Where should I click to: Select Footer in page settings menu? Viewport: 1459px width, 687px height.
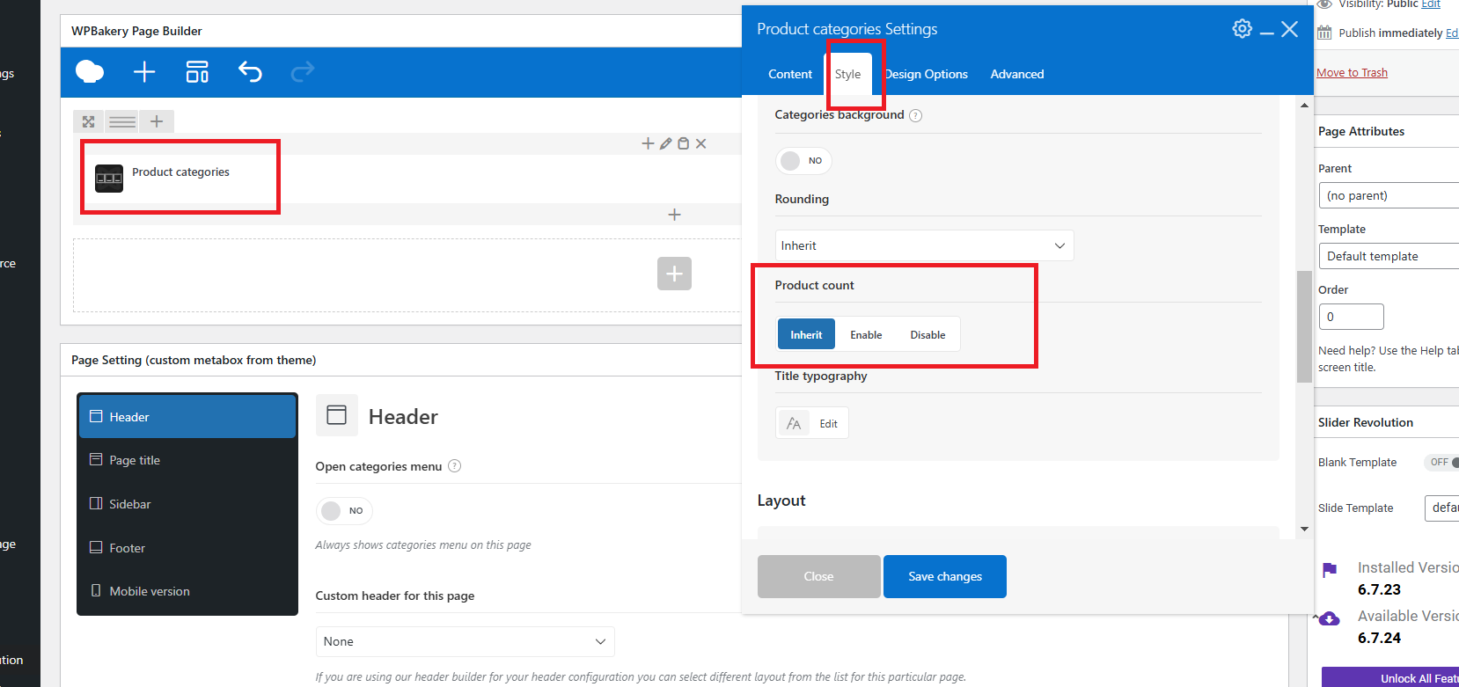click(187, 548)
